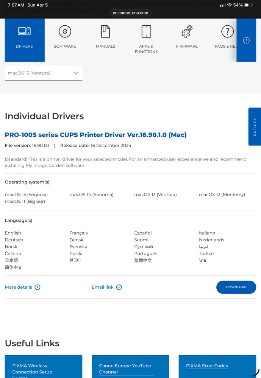
Task: Click macOS 14 (Sonoma) text
Action: click(92, 194)
